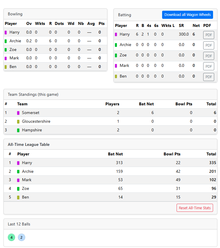This screenshot has height=248, width=220.
Task: Select Harry in the All-Time League Table
Action: tap(27, 163)
